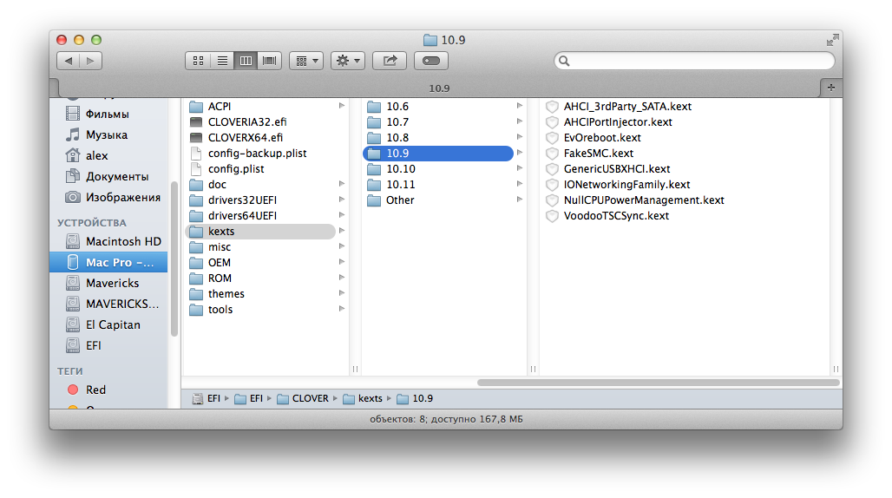The width and height of the screenshot is (892, 498).
Task: Switch to icon view mode
Action: click(x=198, y=61)
